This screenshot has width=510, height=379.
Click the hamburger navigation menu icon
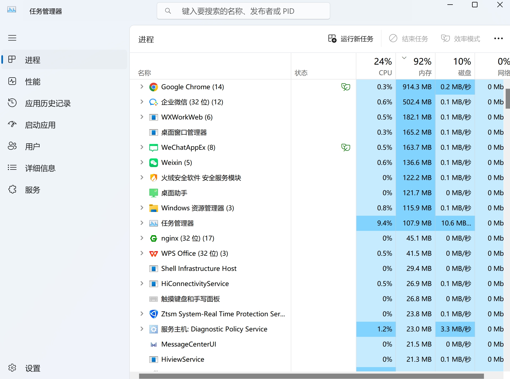tap(12, 38)
